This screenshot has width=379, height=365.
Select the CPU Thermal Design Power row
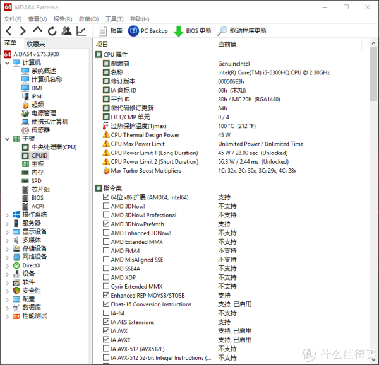(x=145, y=135)
